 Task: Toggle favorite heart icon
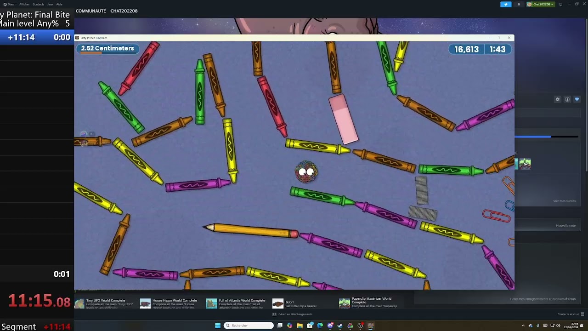[x=577, y=99]
